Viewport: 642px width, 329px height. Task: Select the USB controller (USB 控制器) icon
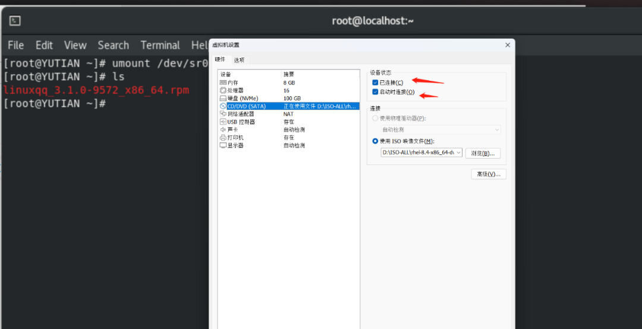click(223, 122)
